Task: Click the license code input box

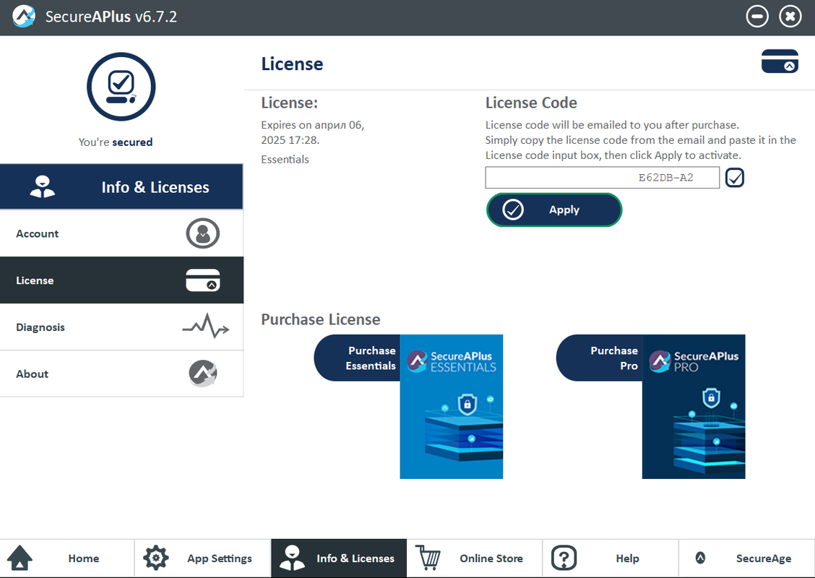Action: tap(603, 178)
